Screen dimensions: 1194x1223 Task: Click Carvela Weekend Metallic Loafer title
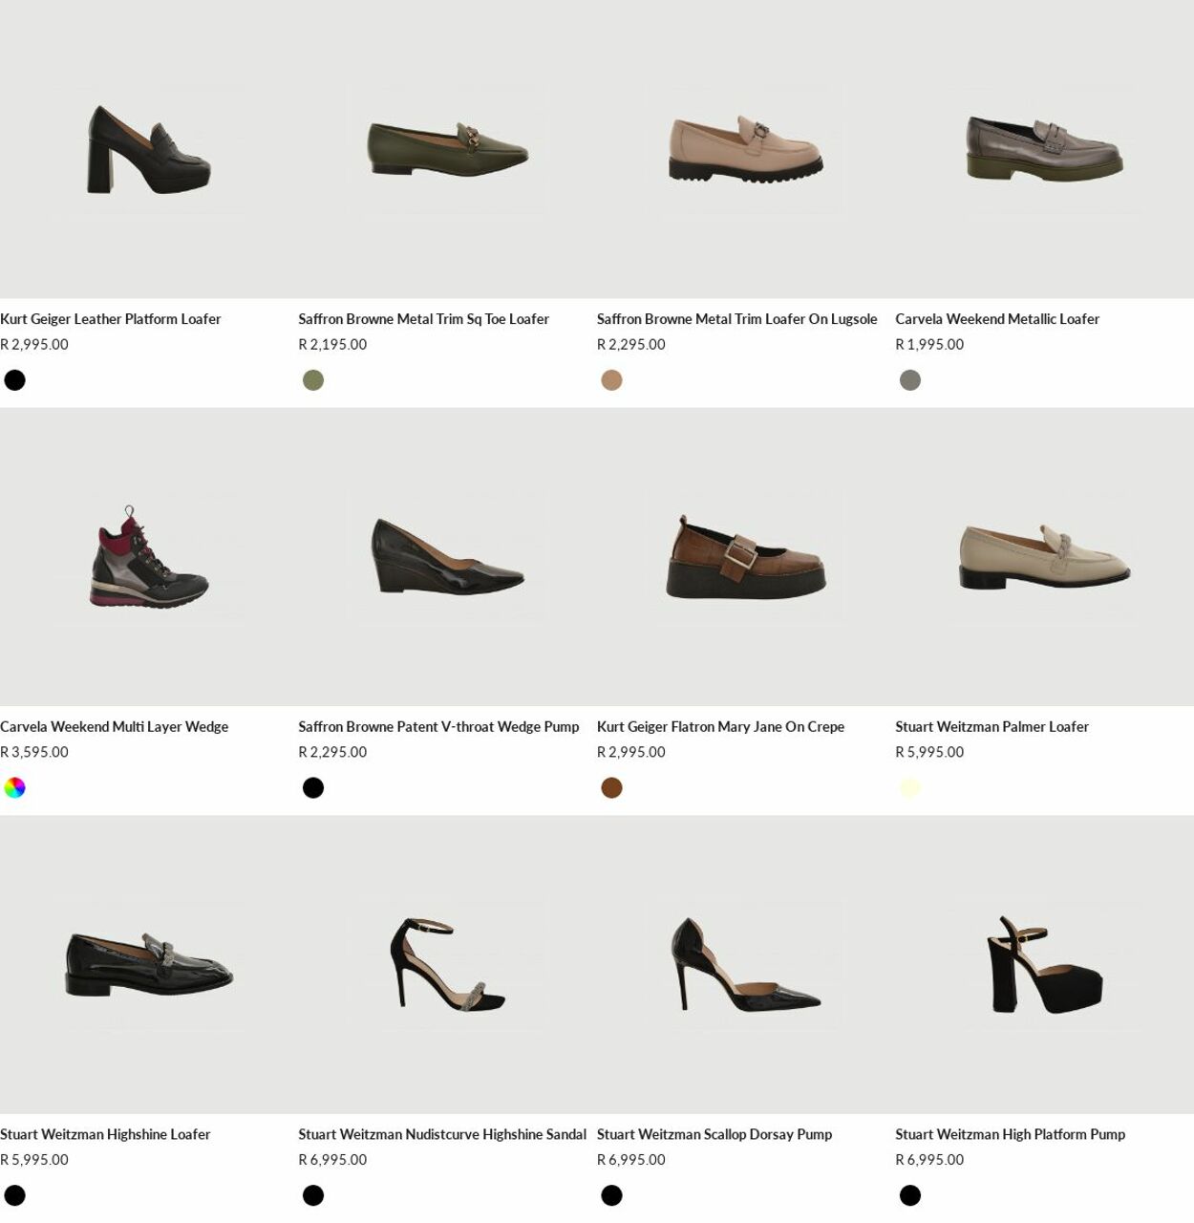pyautogui.click(x=997, y=319)
